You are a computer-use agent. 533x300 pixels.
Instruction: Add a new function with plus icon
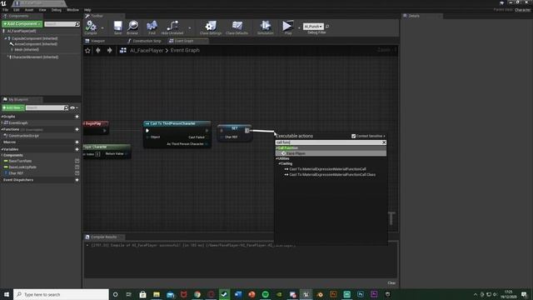[x=77, y=130]
